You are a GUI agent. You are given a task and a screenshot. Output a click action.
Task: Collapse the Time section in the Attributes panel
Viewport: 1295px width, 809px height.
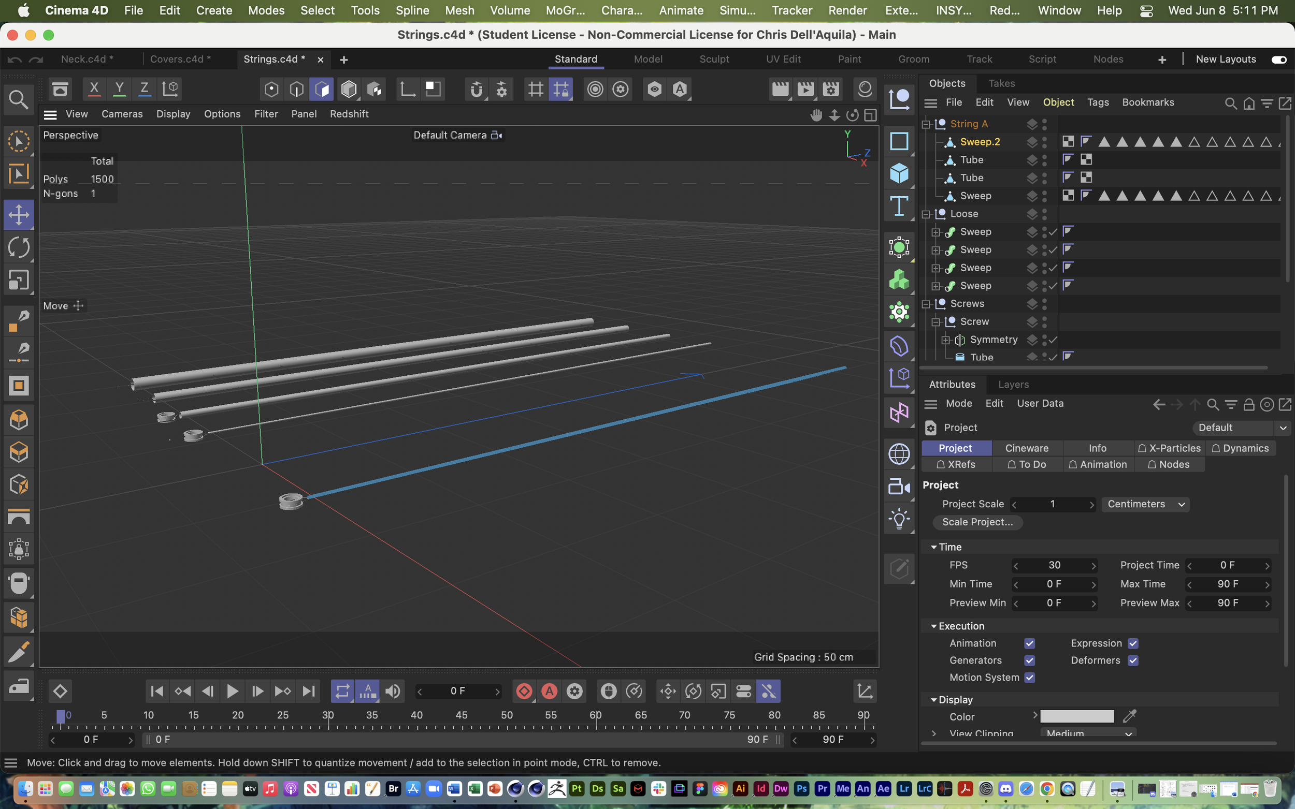tap(933, 547)
